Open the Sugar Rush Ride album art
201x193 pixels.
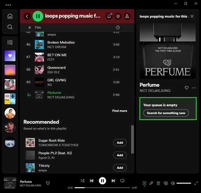[x=30, y=142]
